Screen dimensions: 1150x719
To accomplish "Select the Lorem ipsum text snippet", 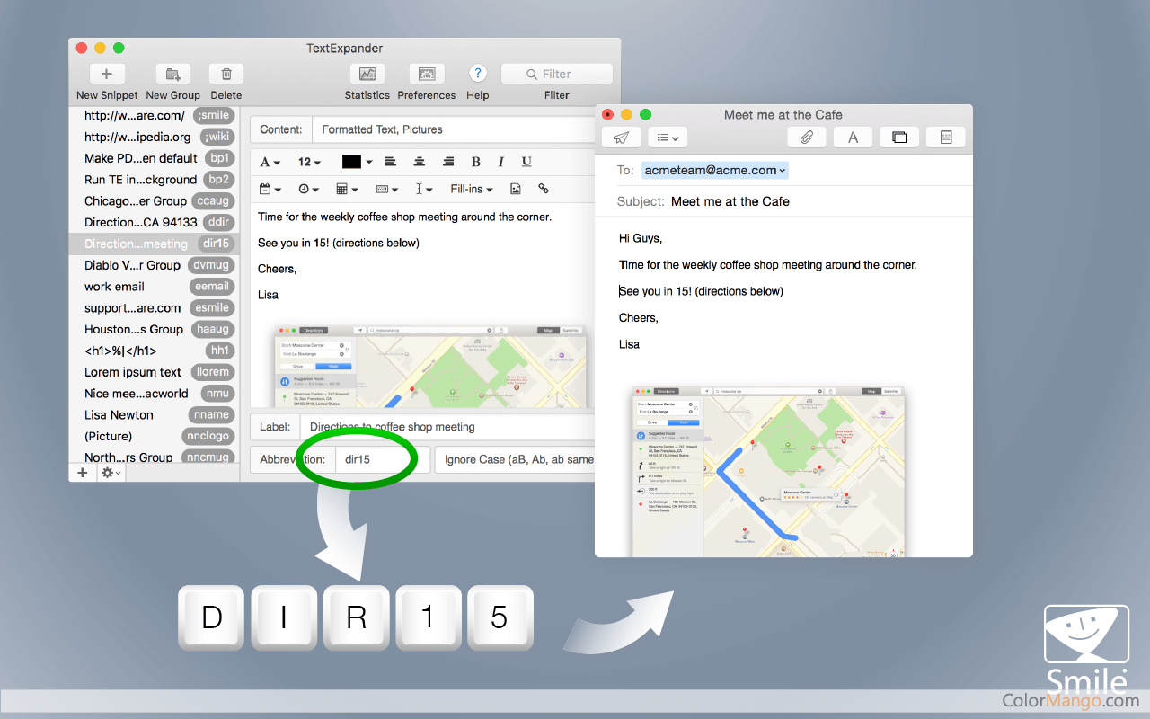I will 154,372.
